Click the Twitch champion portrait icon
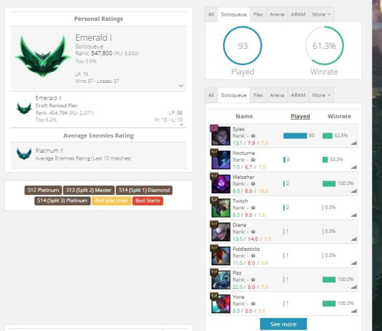This screenshot has height=331, width=382. [x=221, y=208]
